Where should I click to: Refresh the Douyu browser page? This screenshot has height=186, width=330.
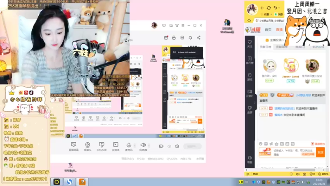click(269, 8)
